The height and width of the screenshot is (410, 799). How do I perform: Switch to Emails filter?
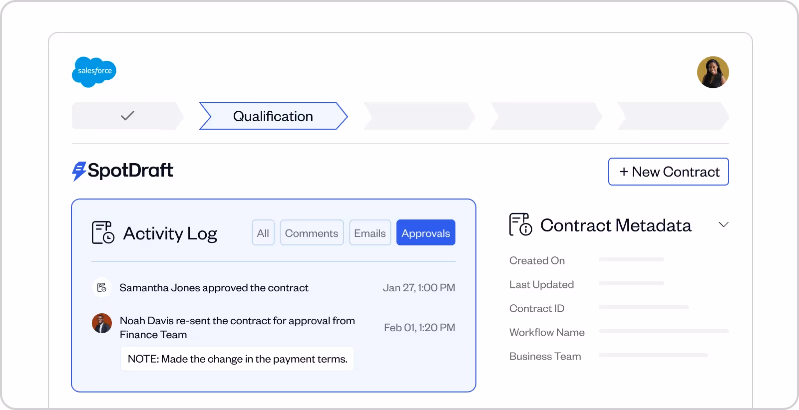pyautogui.click(x=370, y=232)
